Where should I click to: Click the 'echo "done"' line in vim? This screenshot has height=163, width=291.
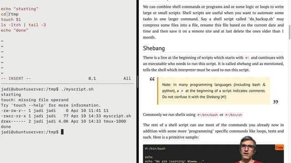15,30
